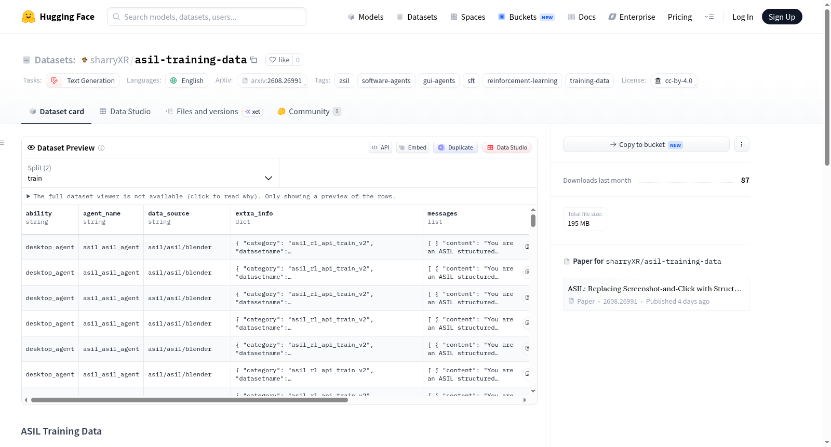Click the preview table's scroll-down arrow

pyautogui.click(x=533, y=391)
